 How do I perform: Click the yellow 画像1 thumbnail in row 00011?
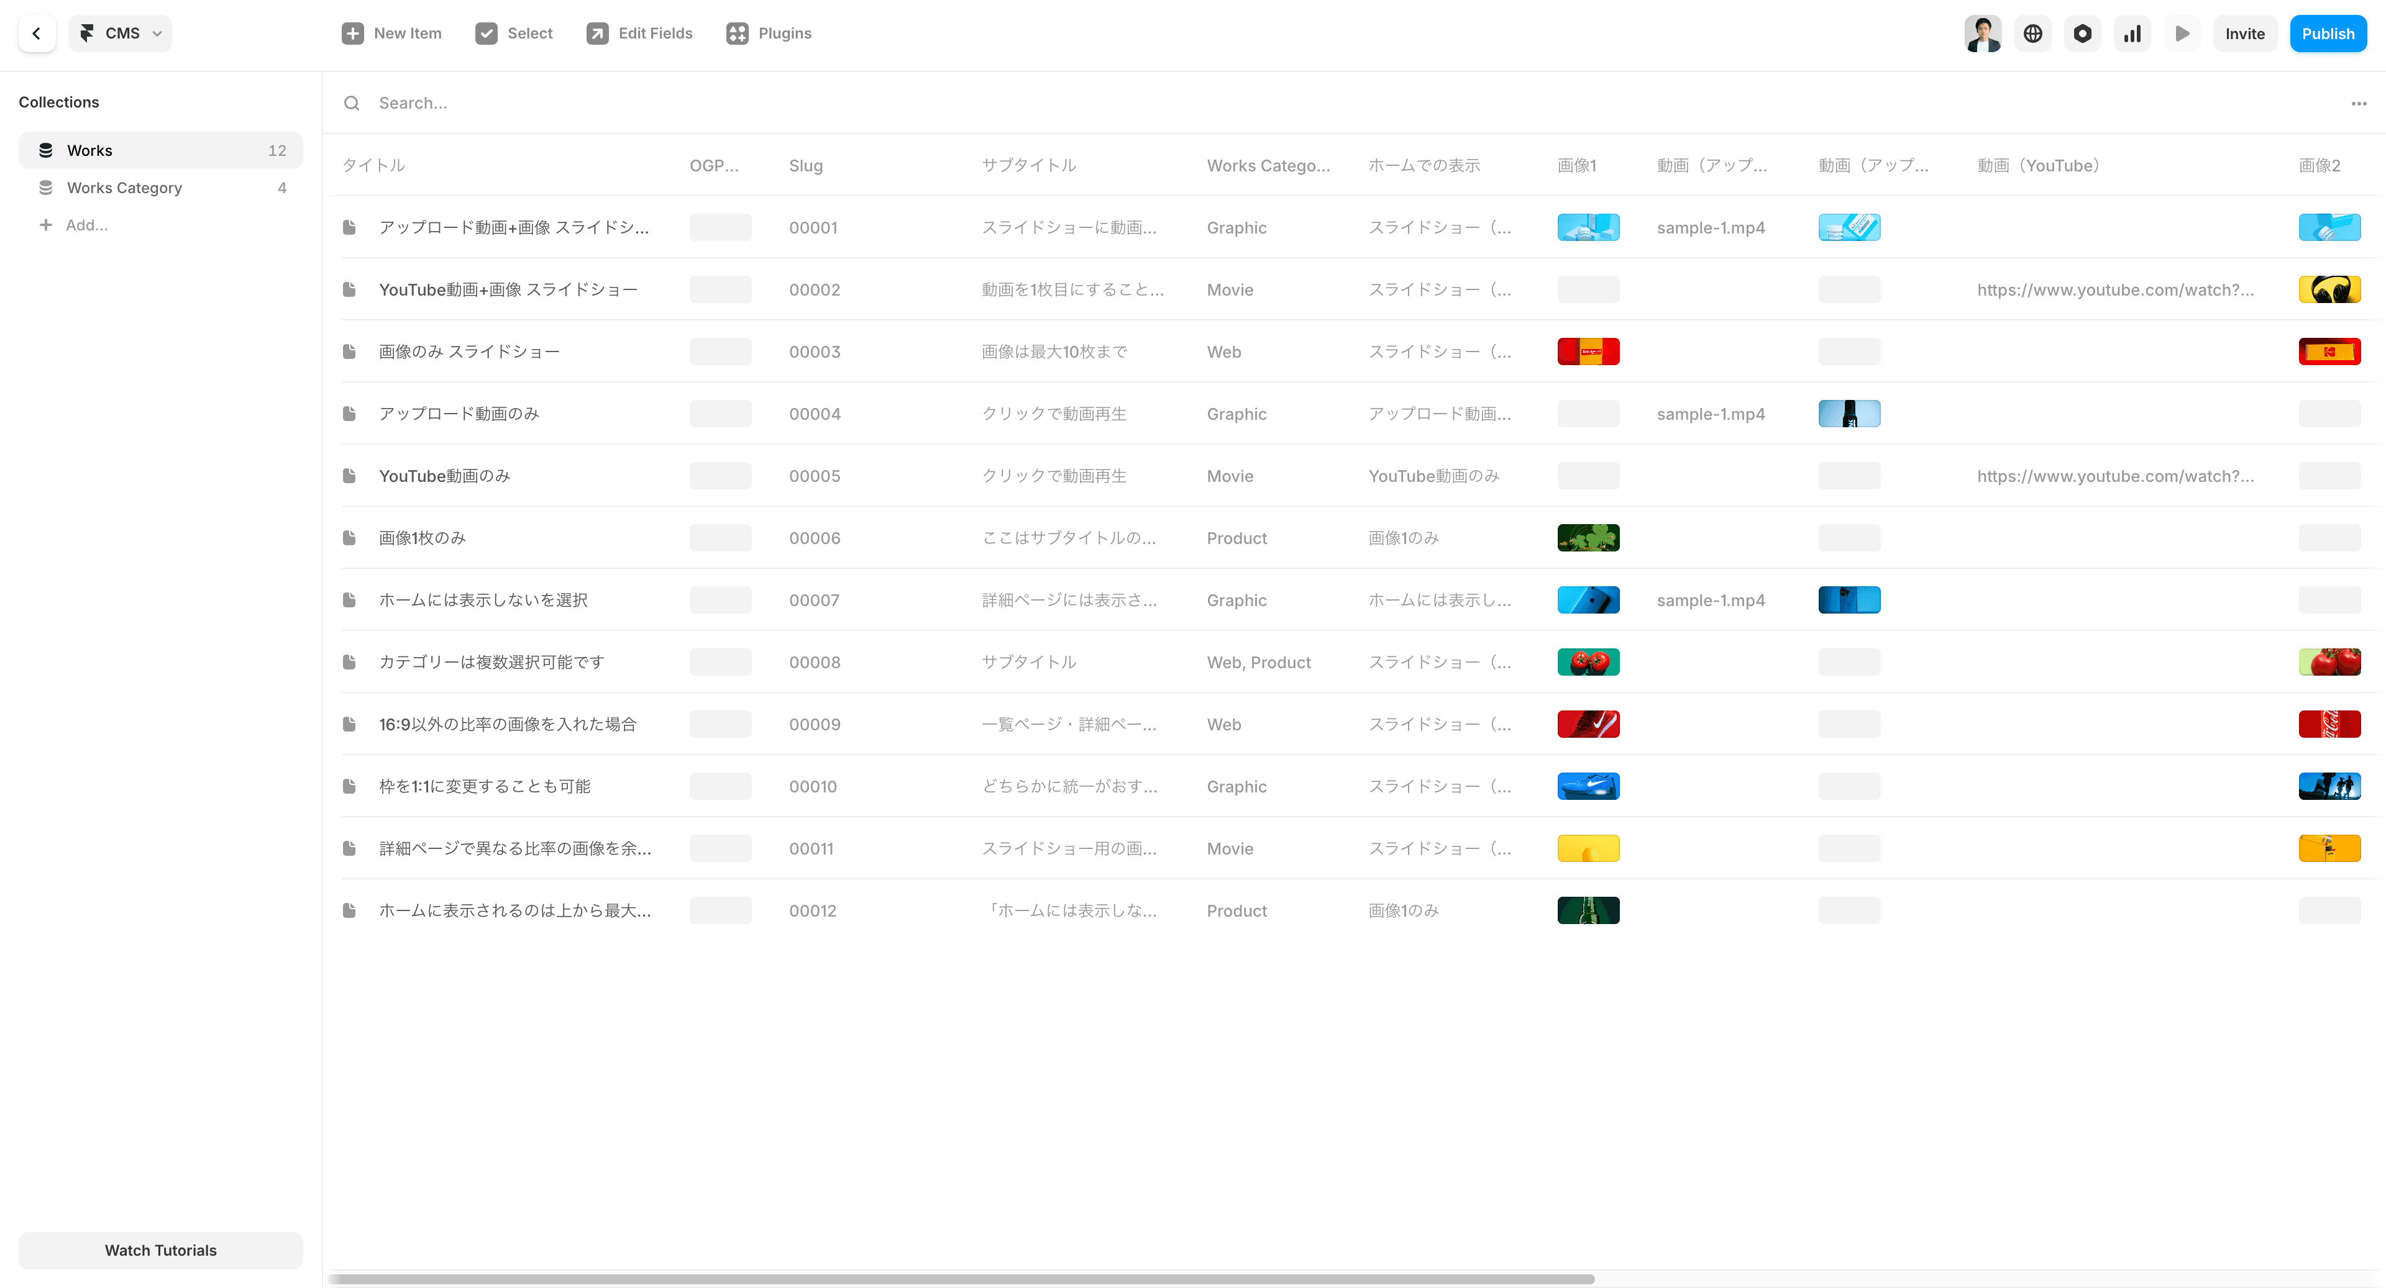[x=1589, y=847]
